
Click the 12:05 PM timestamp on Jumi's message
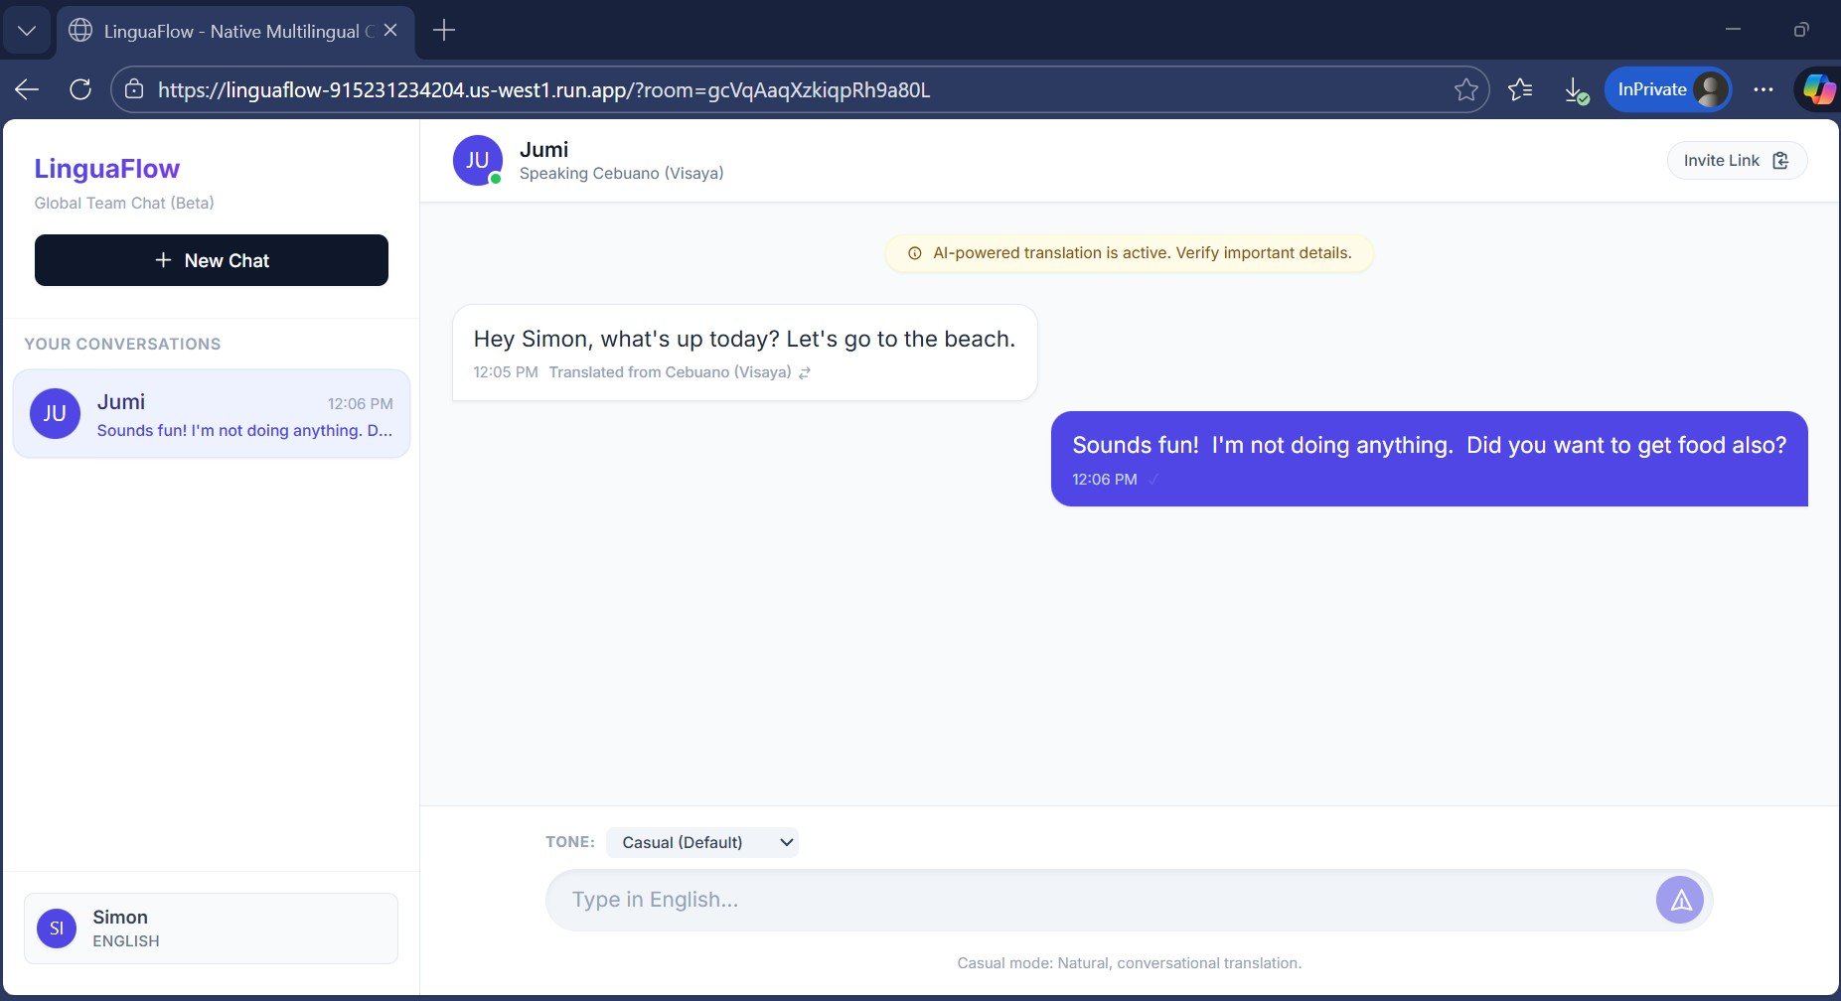click(506, 372)
